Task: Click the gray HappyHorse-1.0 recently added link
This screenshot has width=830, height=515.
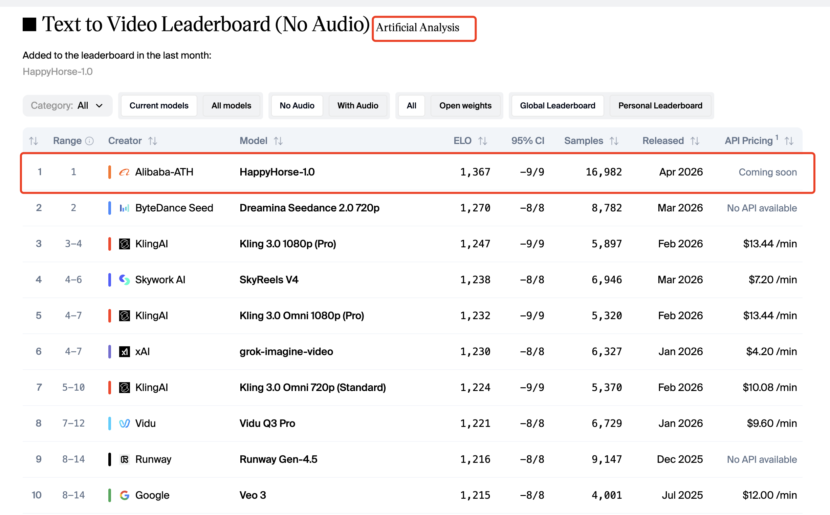Action: point(58,71)
